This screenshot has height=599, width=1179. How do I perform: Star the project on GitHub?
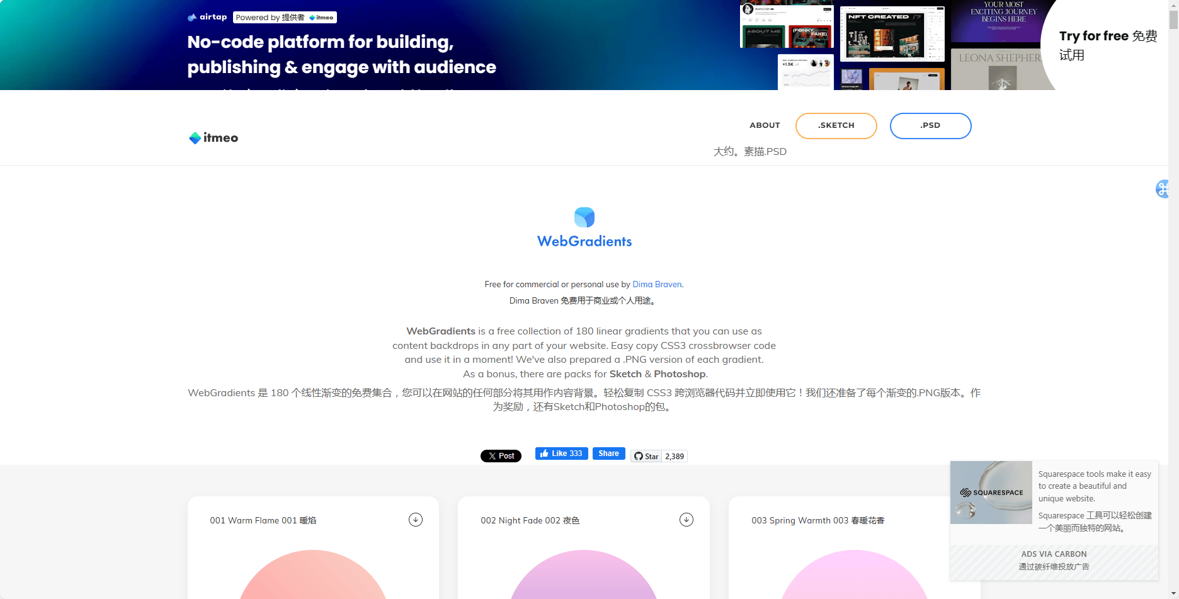tap(646, 456)
